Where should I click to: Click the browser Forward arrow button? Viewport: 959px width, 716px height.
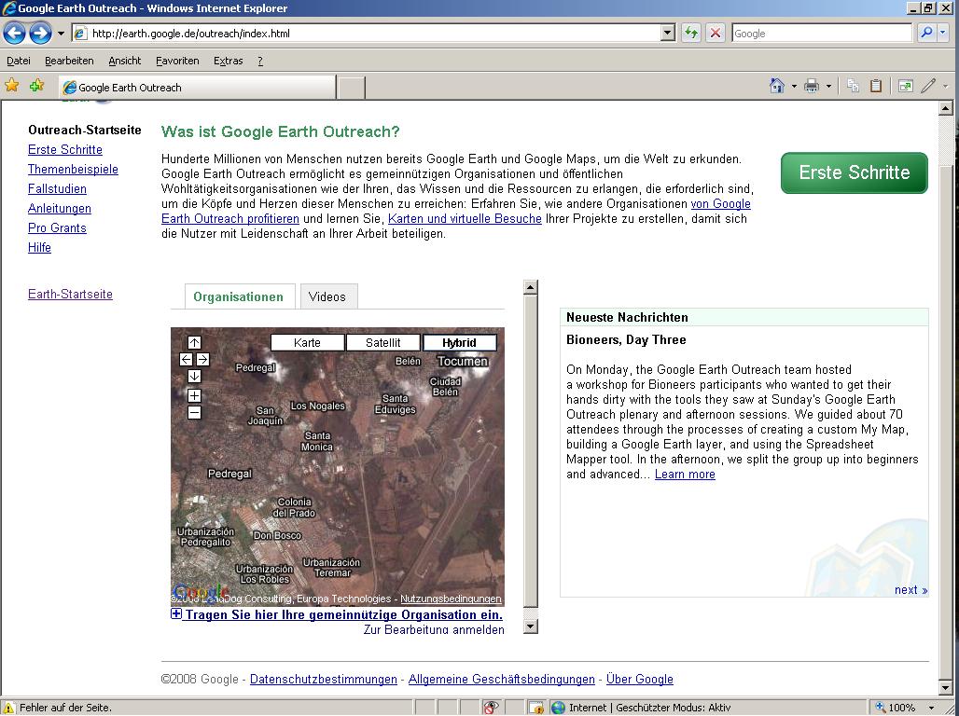[x=40, y=33]
